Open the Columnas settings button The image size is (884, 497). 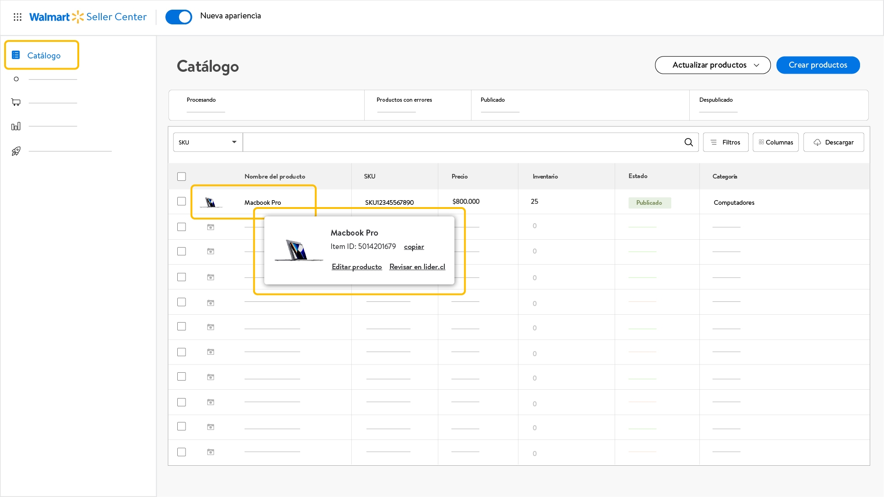pyautogui.click(x=776, y=142)
